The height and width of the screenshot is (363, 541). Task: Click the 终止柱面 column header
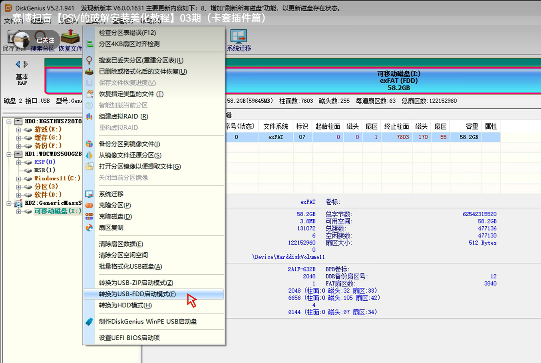point(396,126)
